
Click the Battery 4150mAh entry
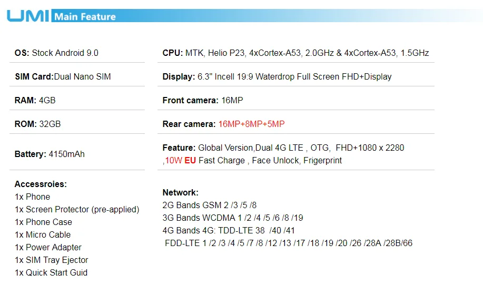50,154
